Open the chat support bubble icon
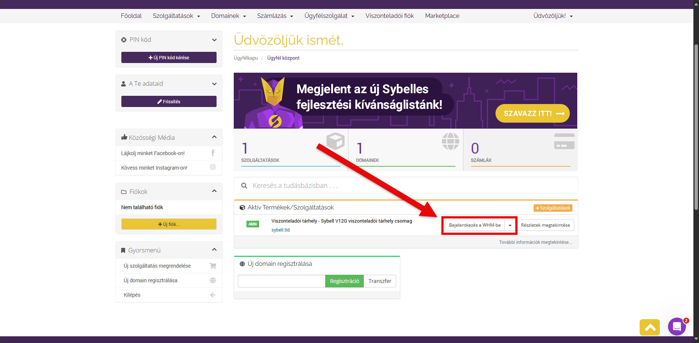Screen dimensions: 699x343 point(677,327)
